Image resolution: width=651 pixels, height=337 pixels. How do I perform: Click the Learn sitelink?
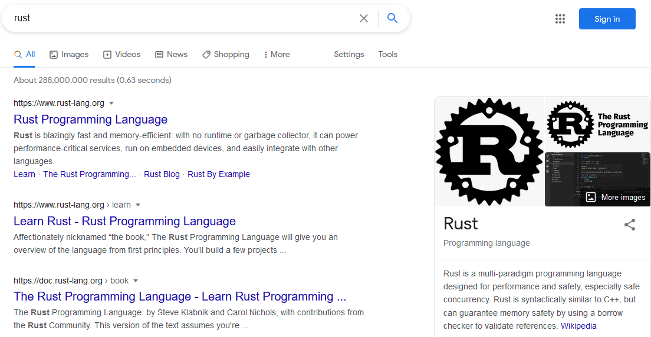coord(25,174)
